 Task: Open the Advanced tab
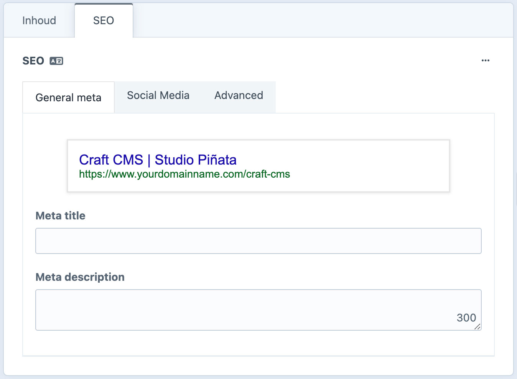point(239,96)
